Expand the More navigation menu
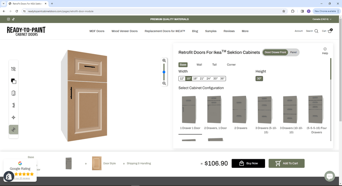 click(245, 31)
